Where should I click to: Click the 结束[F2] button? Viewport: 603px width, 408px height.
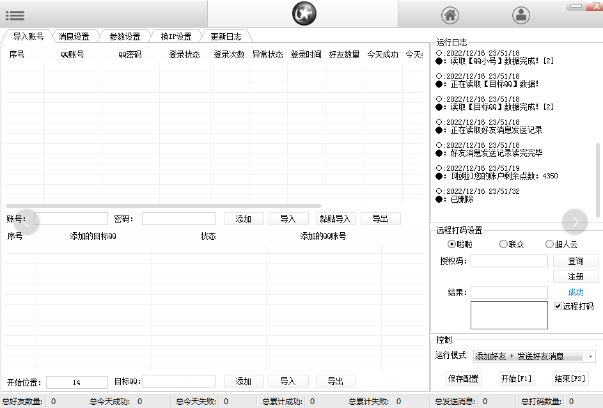click(570, 379)
